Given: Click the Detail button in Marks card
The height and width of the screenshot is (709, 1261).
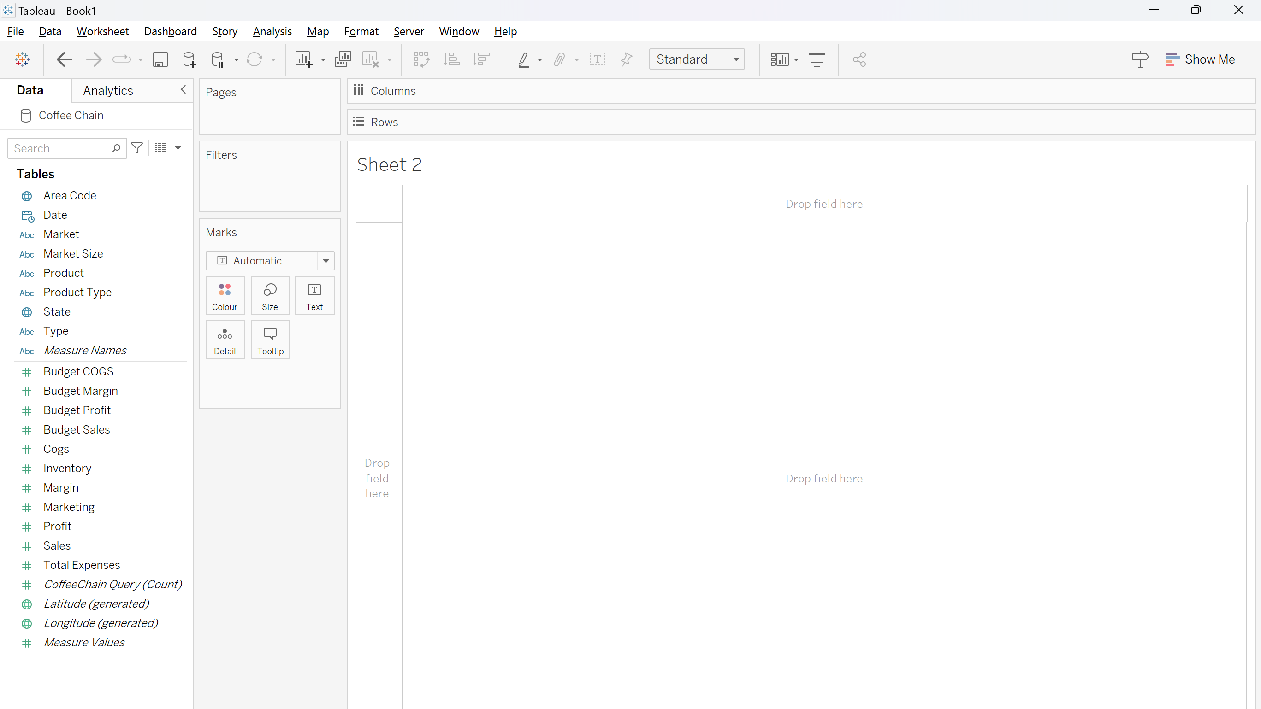Looking at the screenshot, I should coord(225,340).
